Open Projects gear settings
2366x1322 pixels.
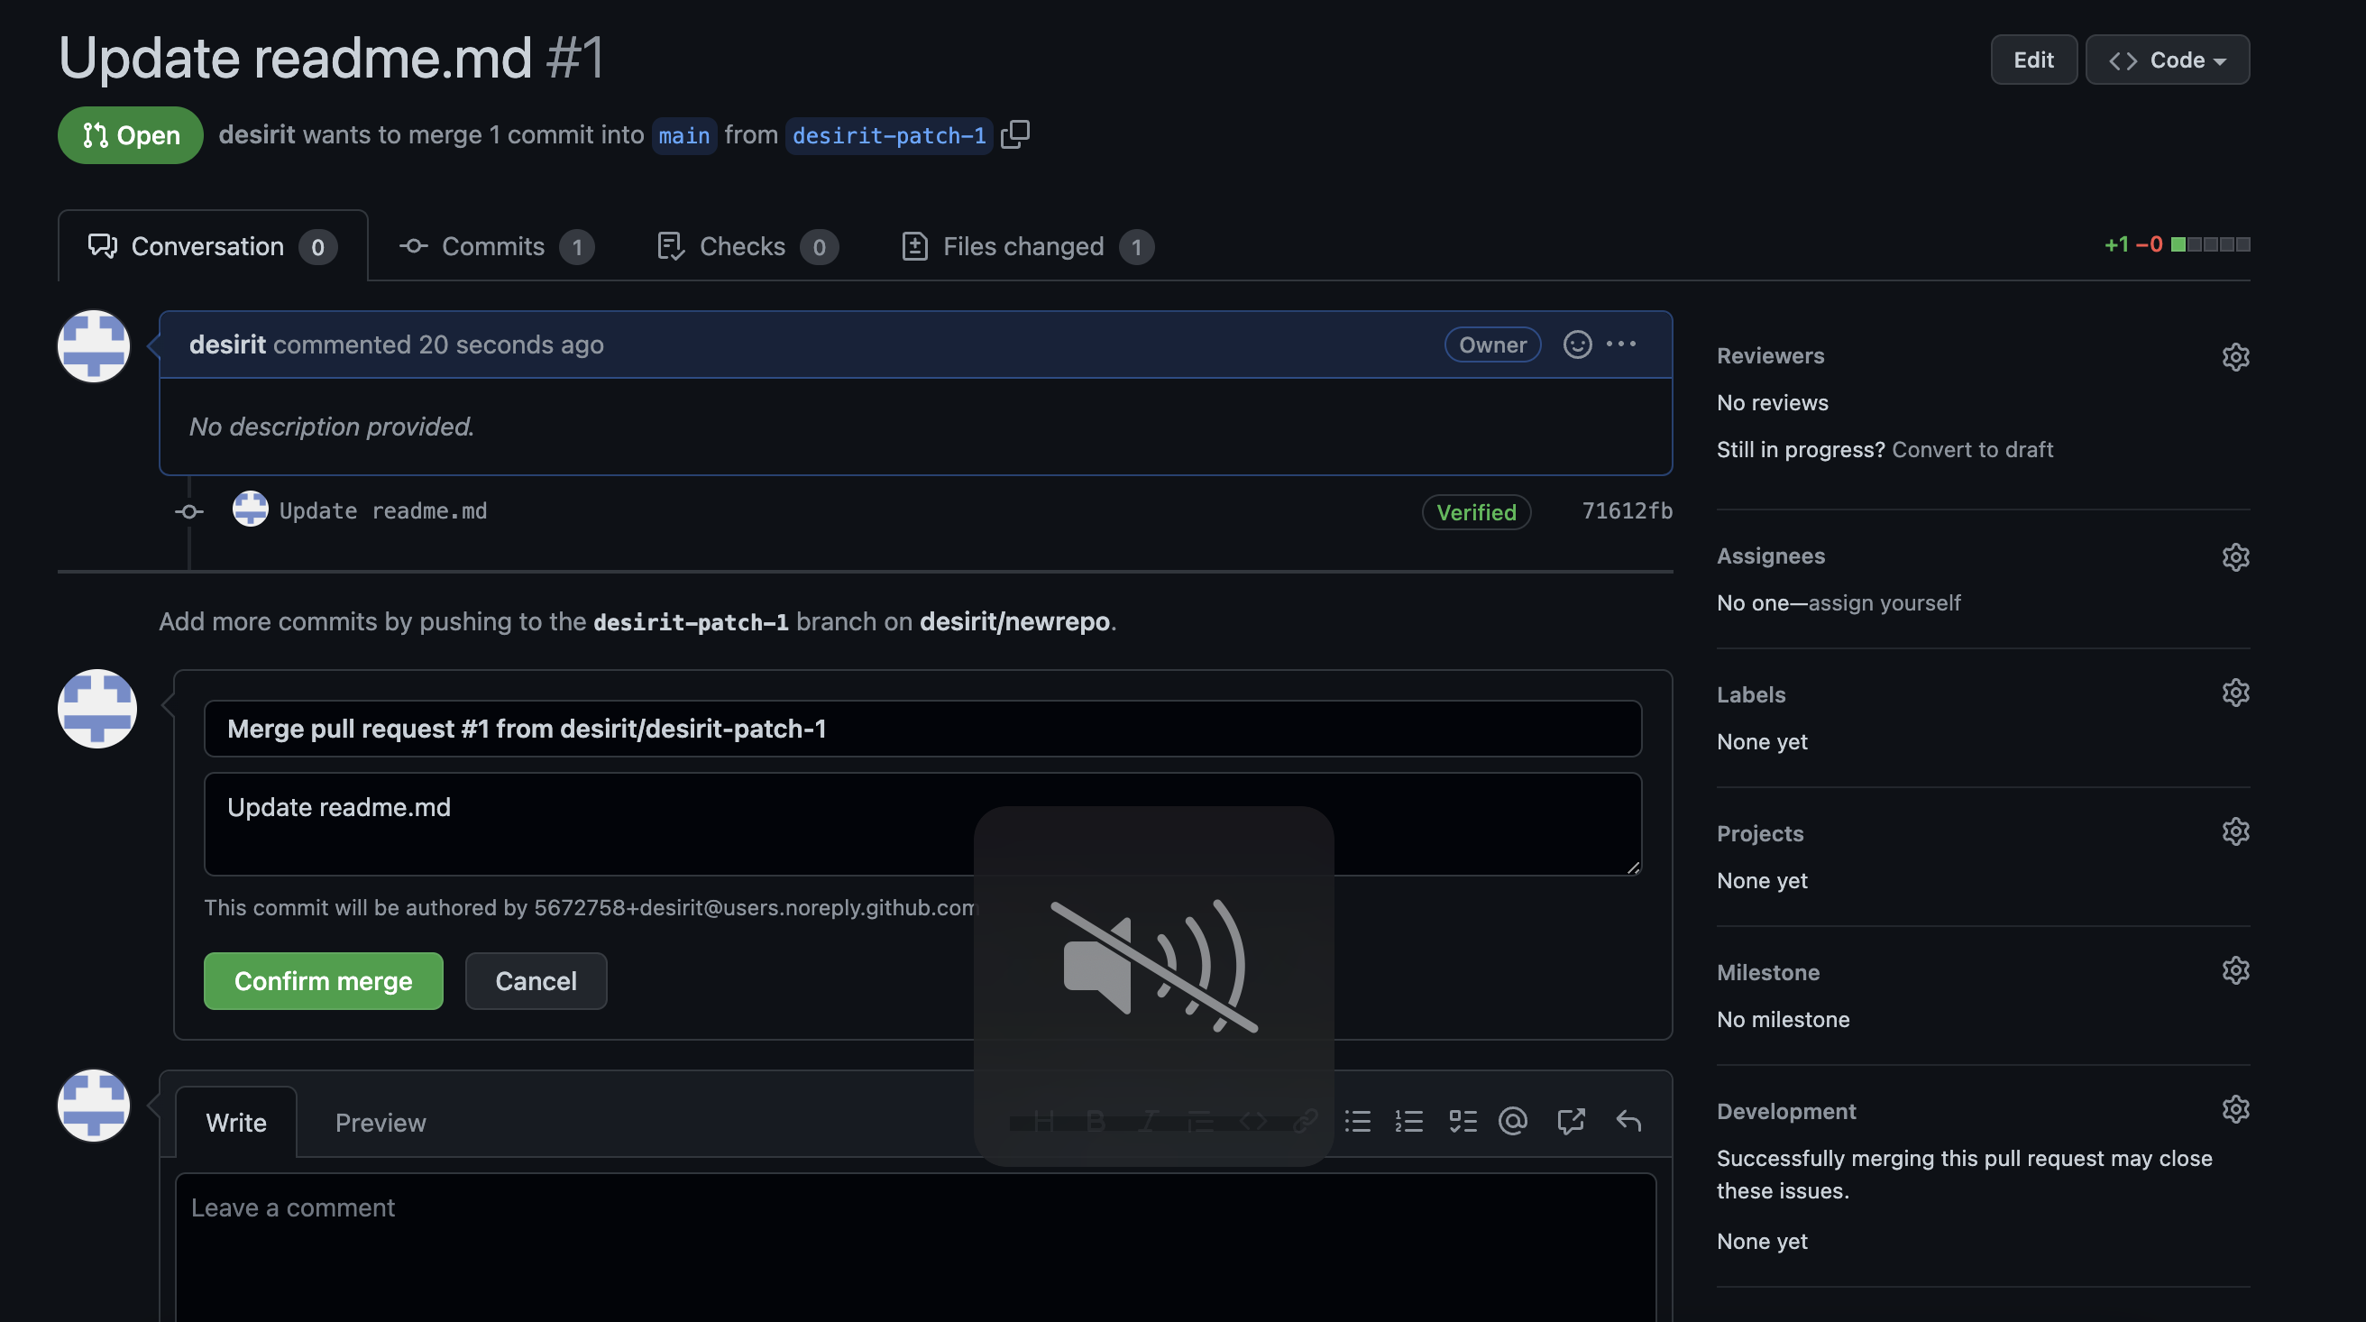(2234, 831)
